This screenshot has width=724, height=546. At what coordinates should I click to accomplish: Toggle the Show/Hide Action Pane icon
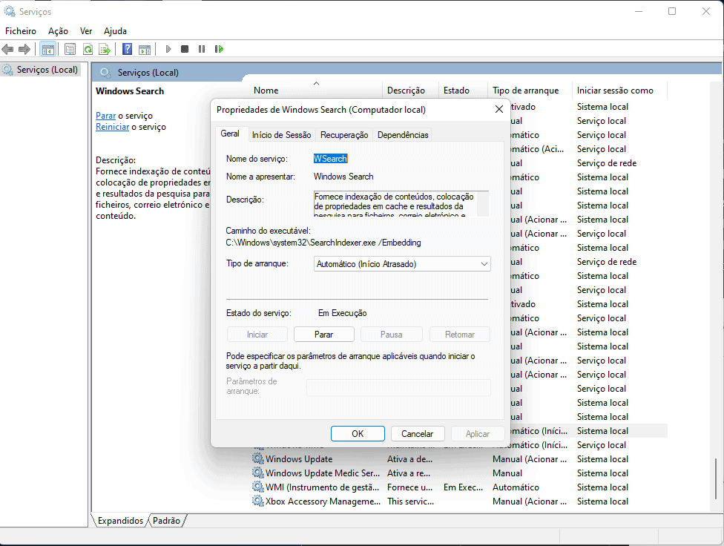coord(145,49)
